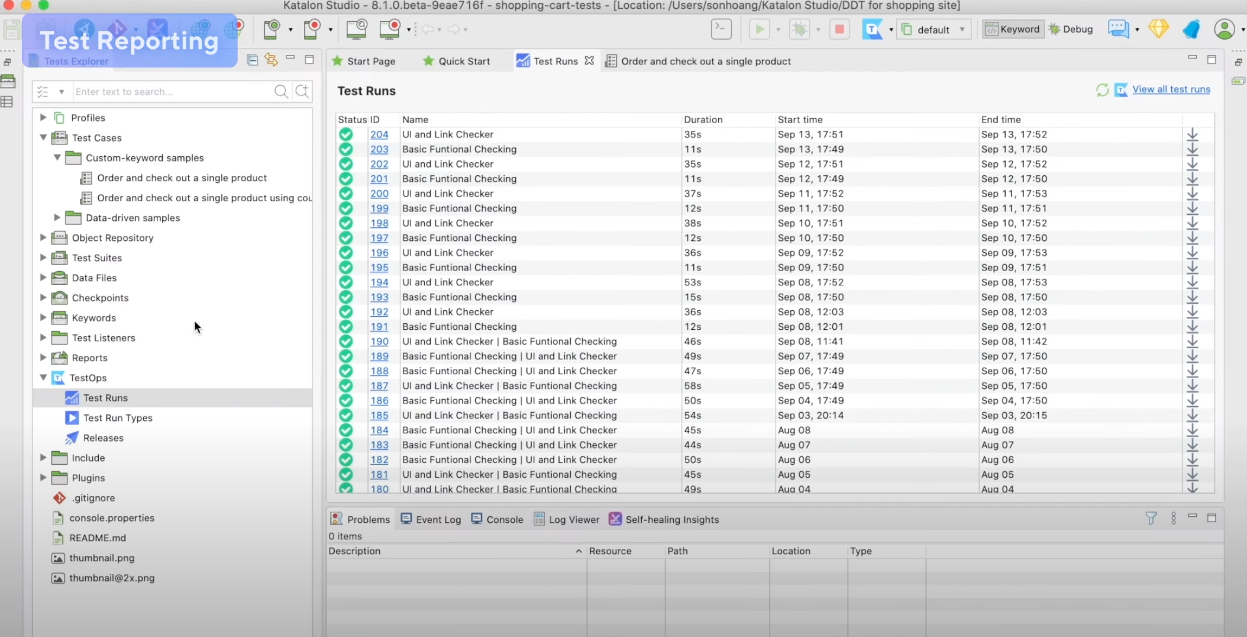Click the search magnifier icon in Tests Explorer
This screenshot has height=637, width=1247.
coord(281,91)
